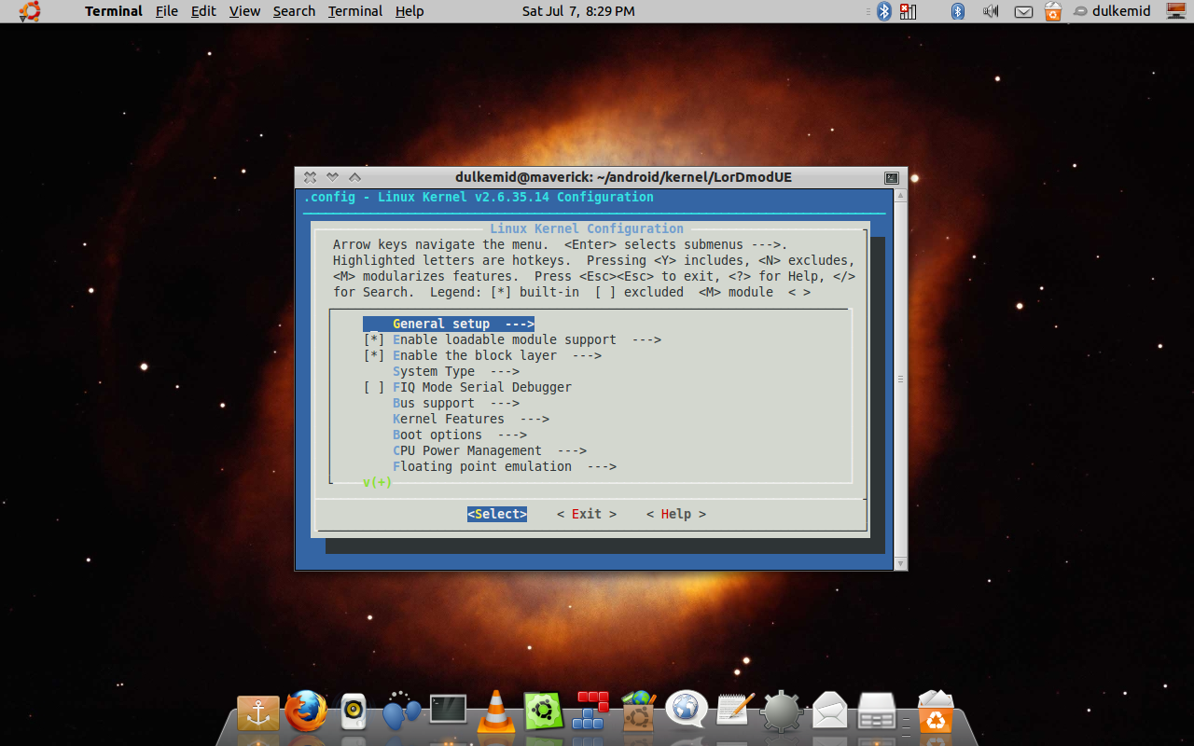This screenshot has height=746, width=1194.
Task: Open Firefox from the dock
Action: (306, 712)
